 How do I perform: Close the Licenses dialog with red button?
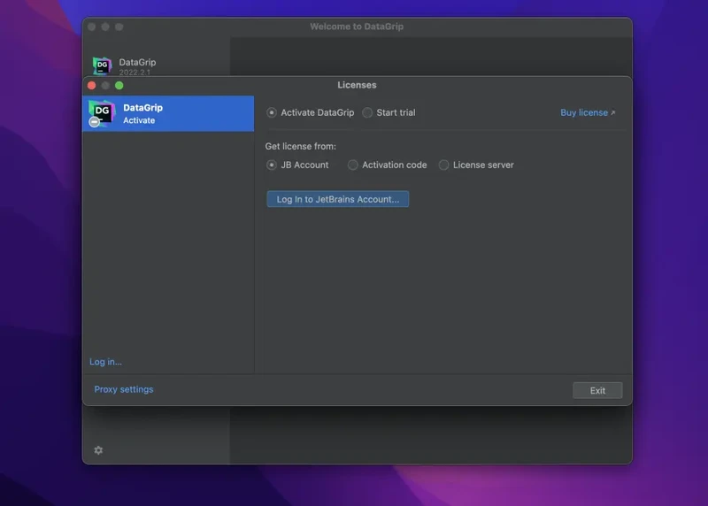pyautogui.click(x=92, y=86)
